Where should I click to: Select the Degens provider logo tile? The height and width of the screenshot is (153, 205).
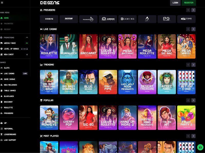[x=49, y=19]
